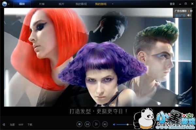Image resolution: width=196 pixels, height=130 pixels.
Task: Skip to the next video
Action: point(105,124)
